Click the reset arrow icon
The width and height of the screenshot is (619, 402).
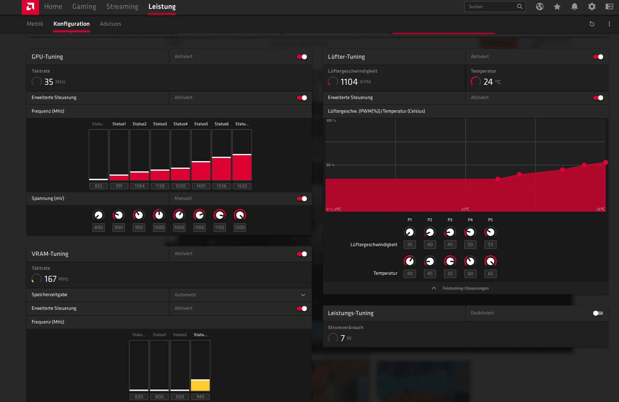pyautogui.click(x=592, y=24)
